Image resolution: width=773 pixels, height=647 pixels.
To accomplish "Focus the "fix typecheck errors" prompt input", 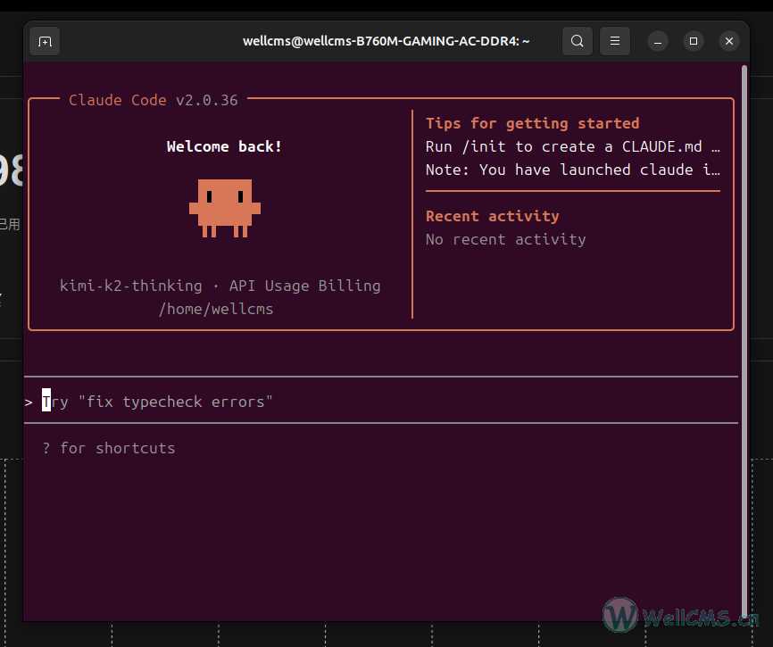I will point(175,402).
